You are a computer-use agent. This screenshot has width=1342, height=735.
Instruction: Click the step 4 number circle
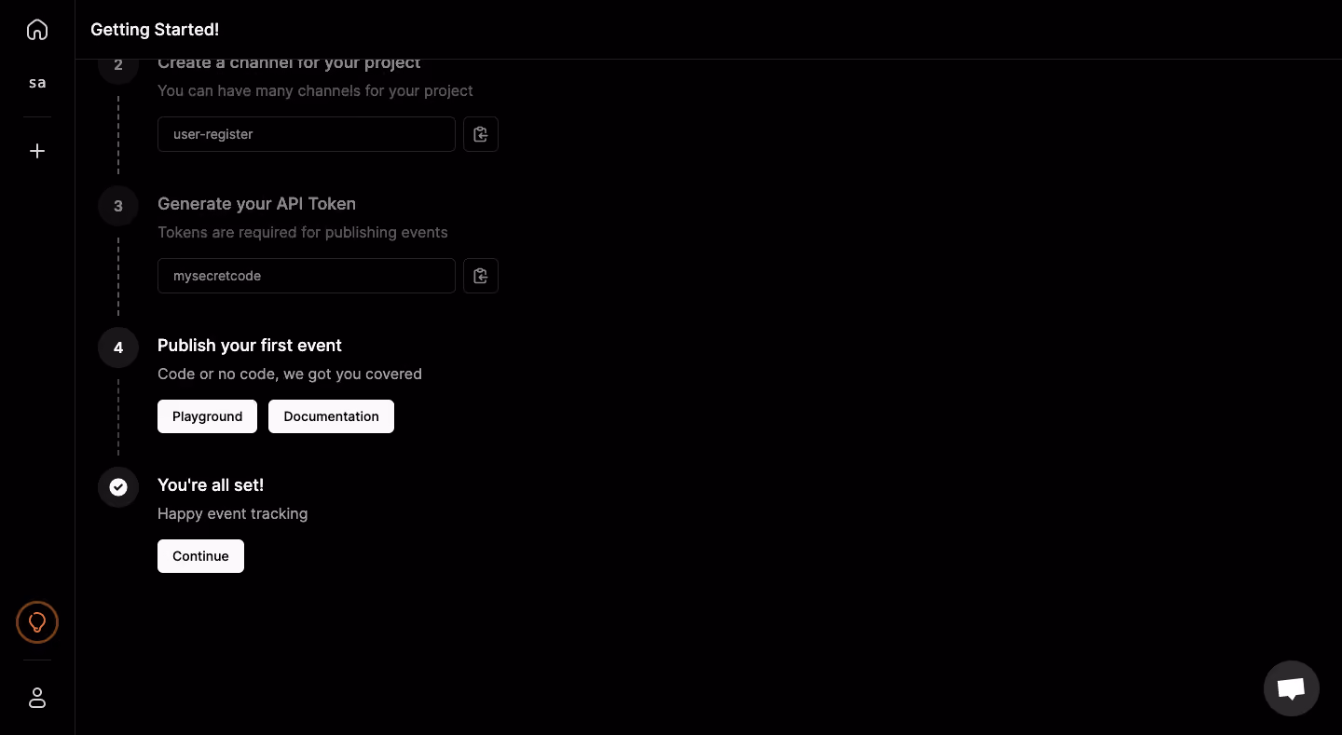point(118,347)
